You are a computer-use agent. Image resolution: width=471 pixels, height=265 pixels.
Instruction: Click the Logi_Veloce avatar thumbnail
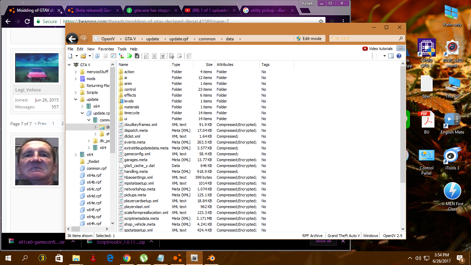37,68
